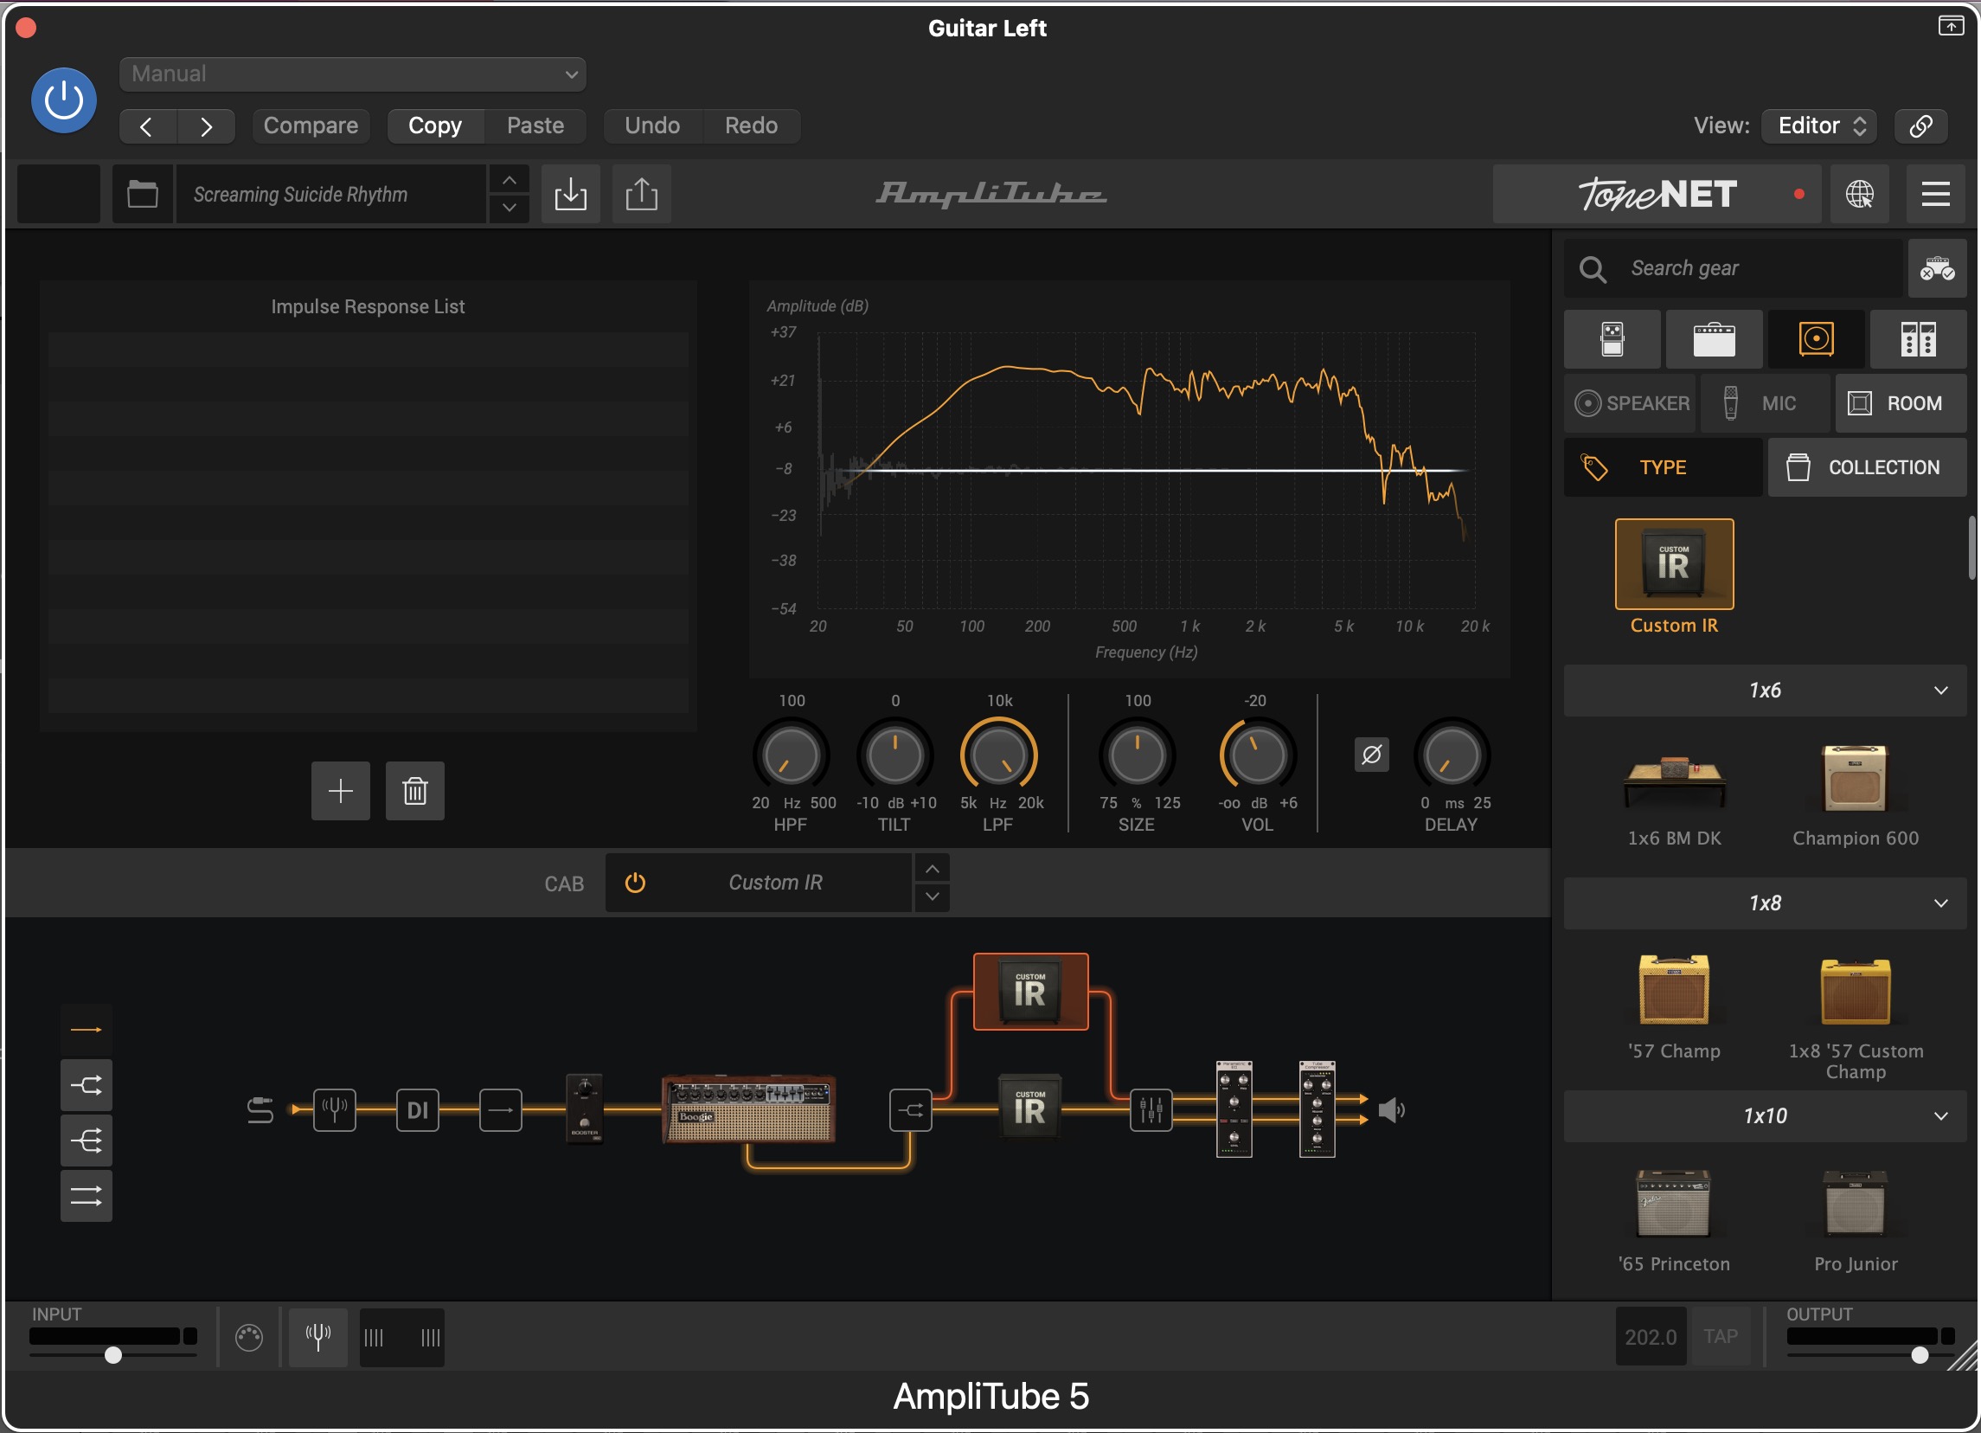Select the rack gear category
The width and height of the screenshot is (1981, 1433).
pos(1918,339)
